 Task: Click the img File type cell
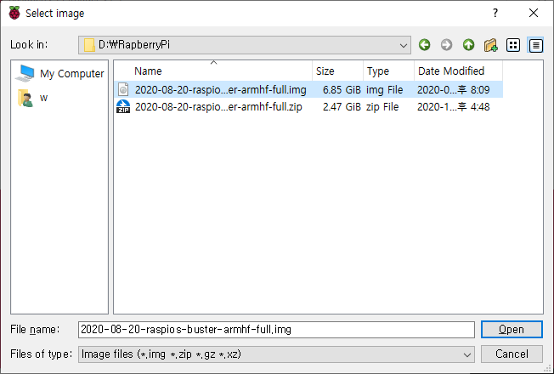(x=384, y=90)
